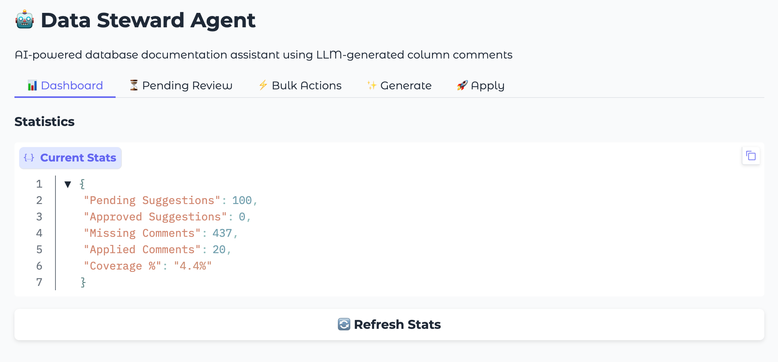Select the Apply tab

pos(487,85)
